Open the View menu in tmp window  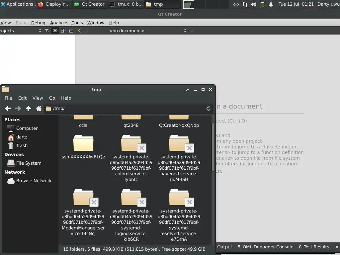pos(38,98)
